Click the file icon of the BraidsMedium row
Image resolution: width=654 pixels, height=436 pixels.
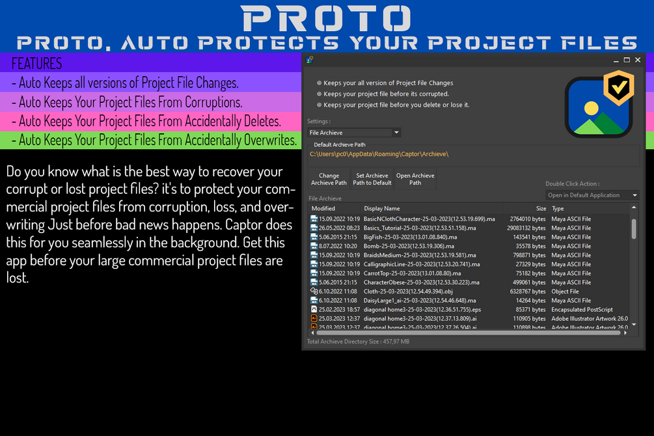tap(314, 255)
